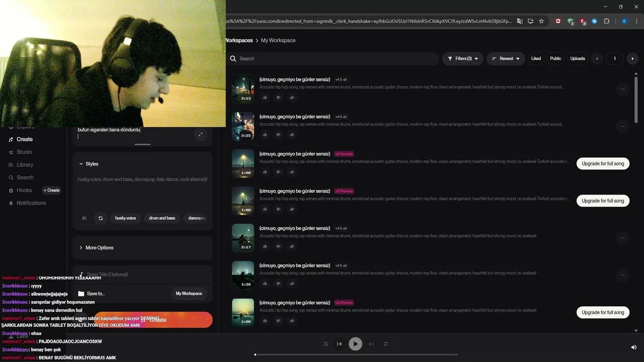This screenshot has height=362, width=644.
Task: Toggle the Uploads filter
Action: 578,59
